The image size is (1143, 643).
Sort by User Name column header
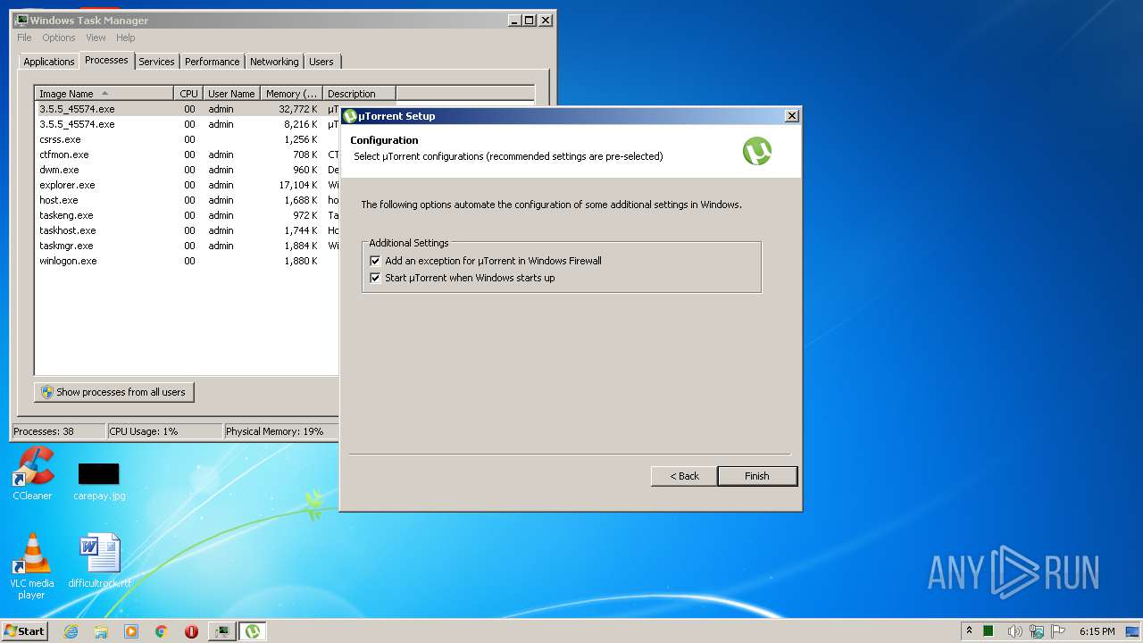(x=231, y=94)
